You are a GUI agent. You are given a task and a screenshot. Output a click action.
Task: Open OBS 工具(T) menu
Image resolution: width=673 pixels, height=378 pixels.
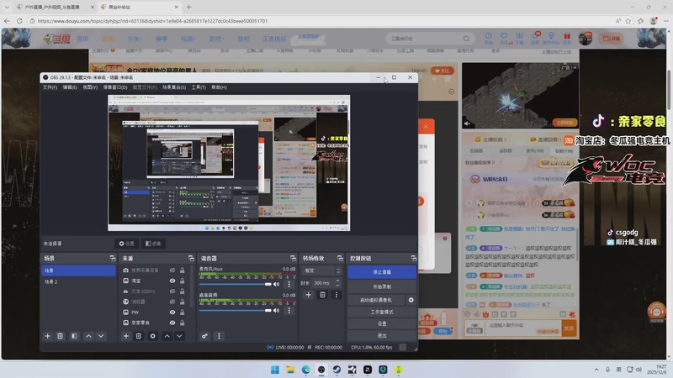coord(199,87)
